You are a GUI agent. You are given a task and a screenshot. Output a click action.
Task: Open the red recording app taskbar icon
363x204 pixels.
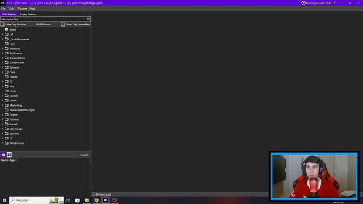115,200
